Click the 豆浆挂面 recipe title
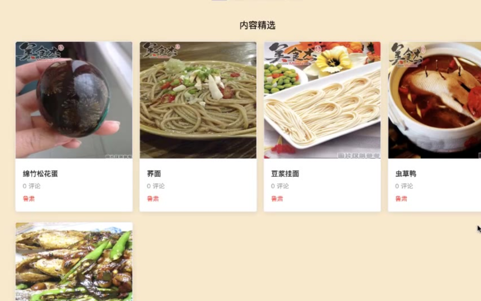Screen dimensions: 481x301 pos(285,173)
